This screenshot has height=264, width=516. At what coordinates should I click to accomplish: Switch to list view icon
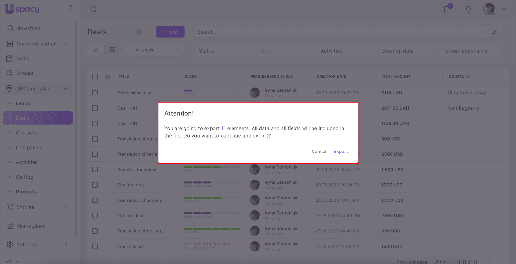click(95, 50)
